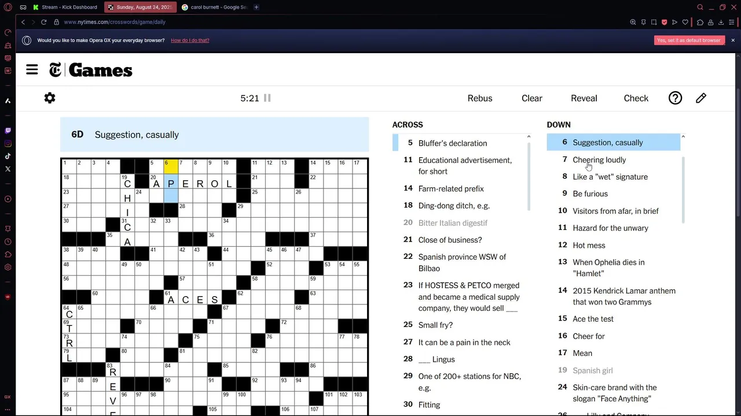Image resolution: width=741 pixels, height=416 pixels.
Task: Open history clock icon in sidebar
Action: (8, 242)
